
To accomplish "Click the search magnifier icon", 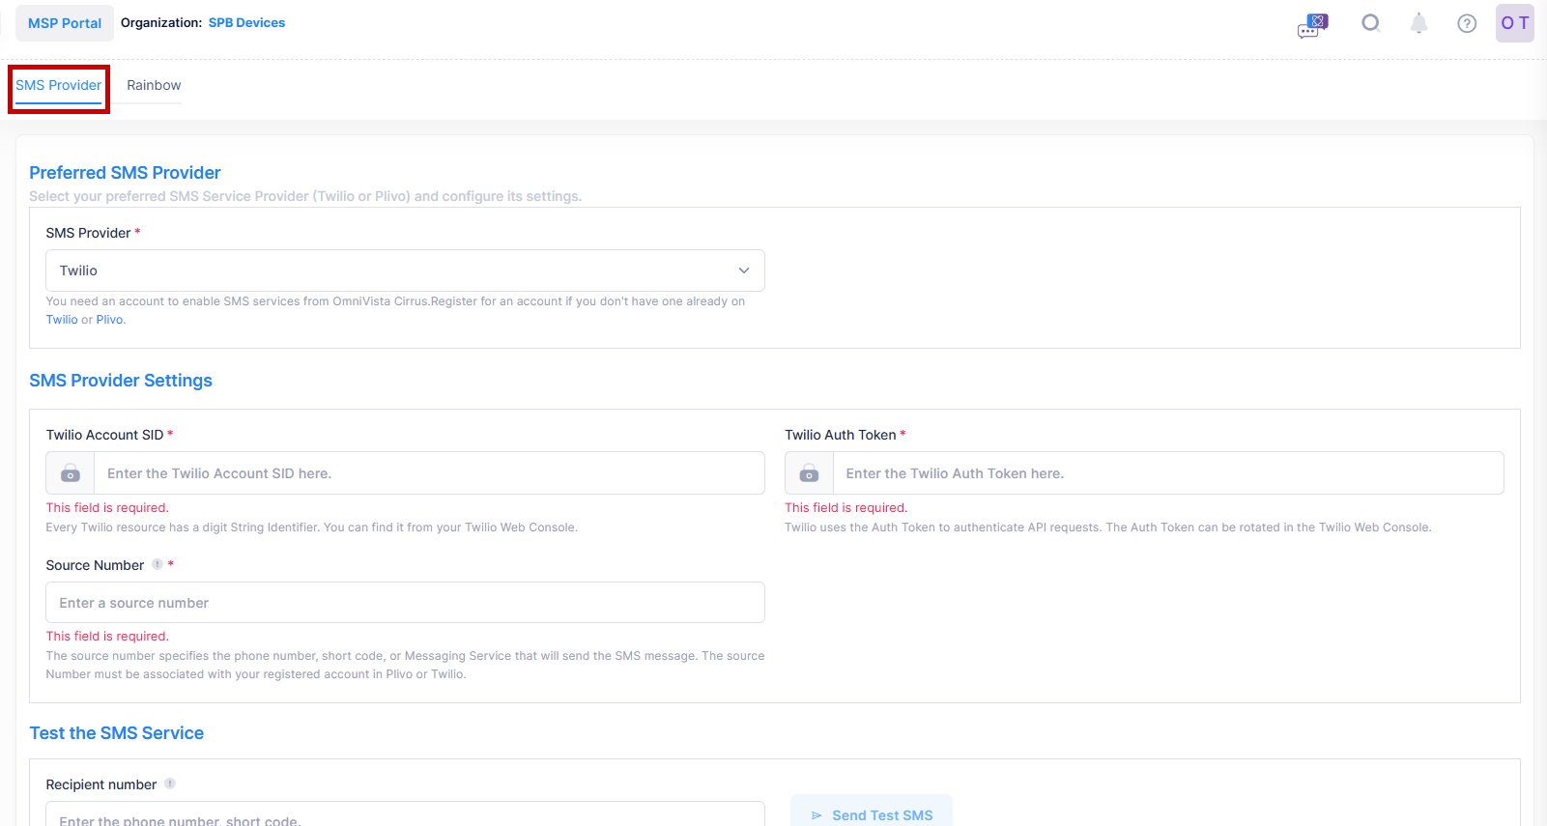I will [x=1370, y=23].
